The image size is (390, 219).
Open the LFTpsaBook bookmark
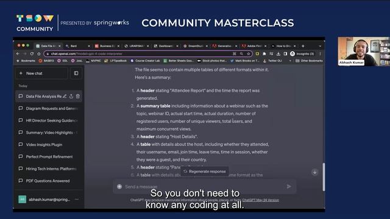pos(116,61)
